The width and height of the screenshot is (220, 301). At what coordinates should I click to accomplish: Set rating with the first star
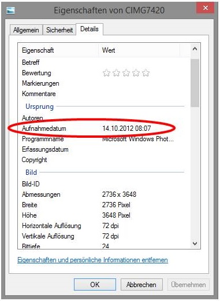point(106,73)
